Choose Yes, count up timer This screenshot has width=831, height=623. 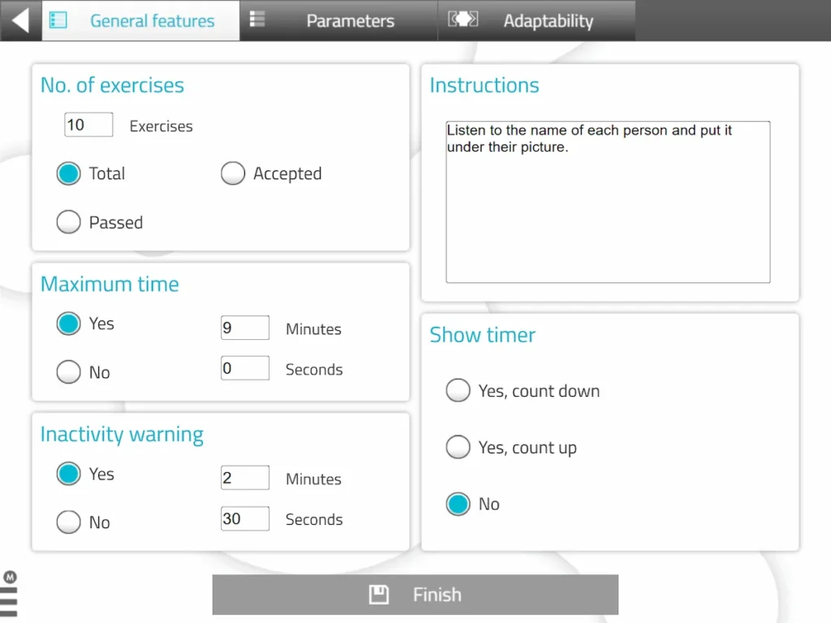[x=459, y=448]
